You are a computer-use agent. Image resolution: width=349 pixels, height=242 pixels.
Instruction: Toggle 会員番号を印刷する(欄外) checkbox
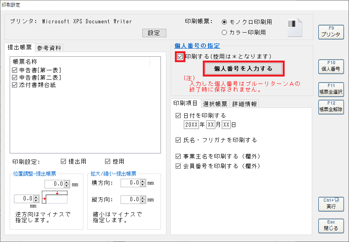(178, 166)
